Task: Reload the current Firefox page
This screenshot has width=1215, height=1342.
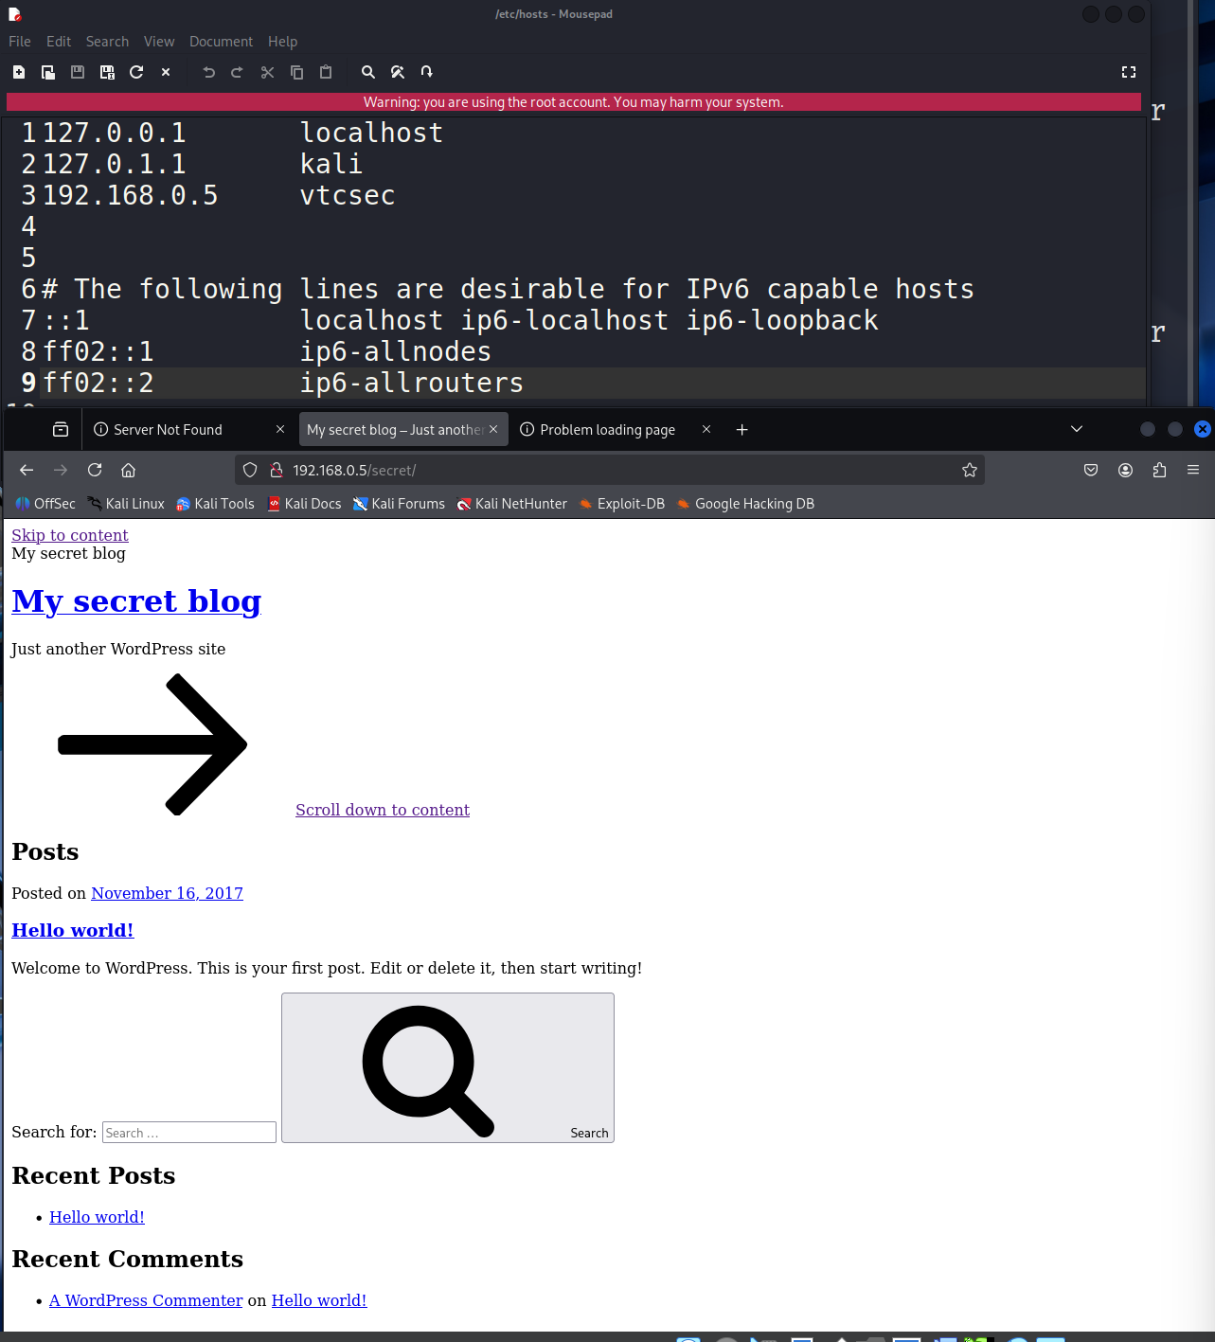Action: point(95,470)
